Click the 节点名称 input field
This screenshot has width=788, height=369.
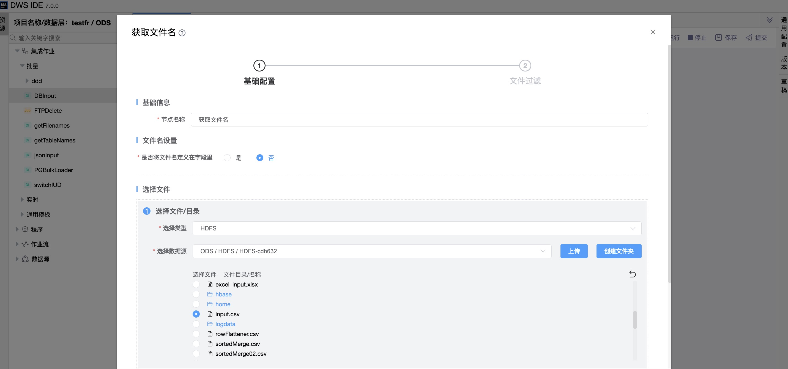419,120
